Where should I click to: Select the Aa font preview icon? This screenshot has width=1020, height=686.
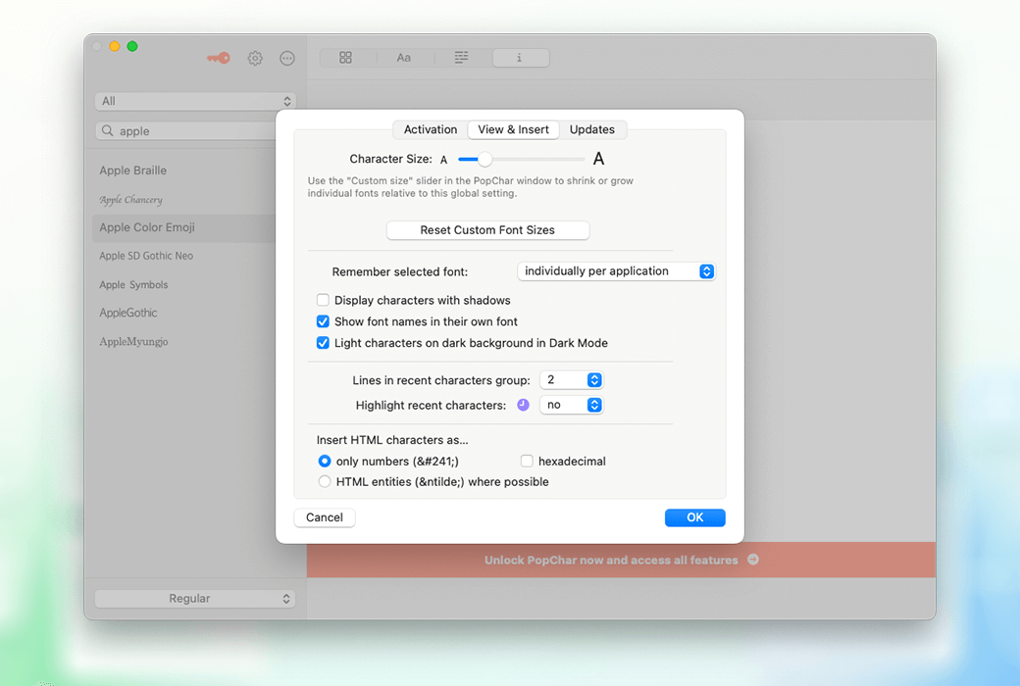403,58
